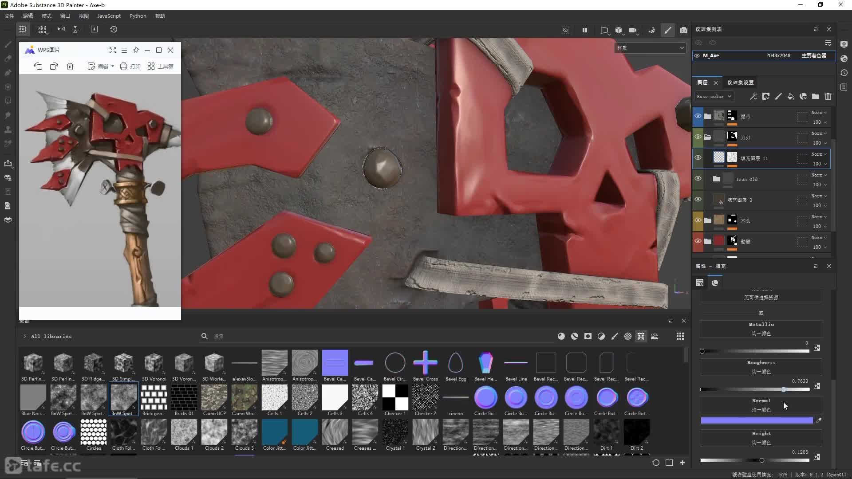852x479 pixels.
Task: Open 工具箱 in WPS picture window
Action: [161, 66]
